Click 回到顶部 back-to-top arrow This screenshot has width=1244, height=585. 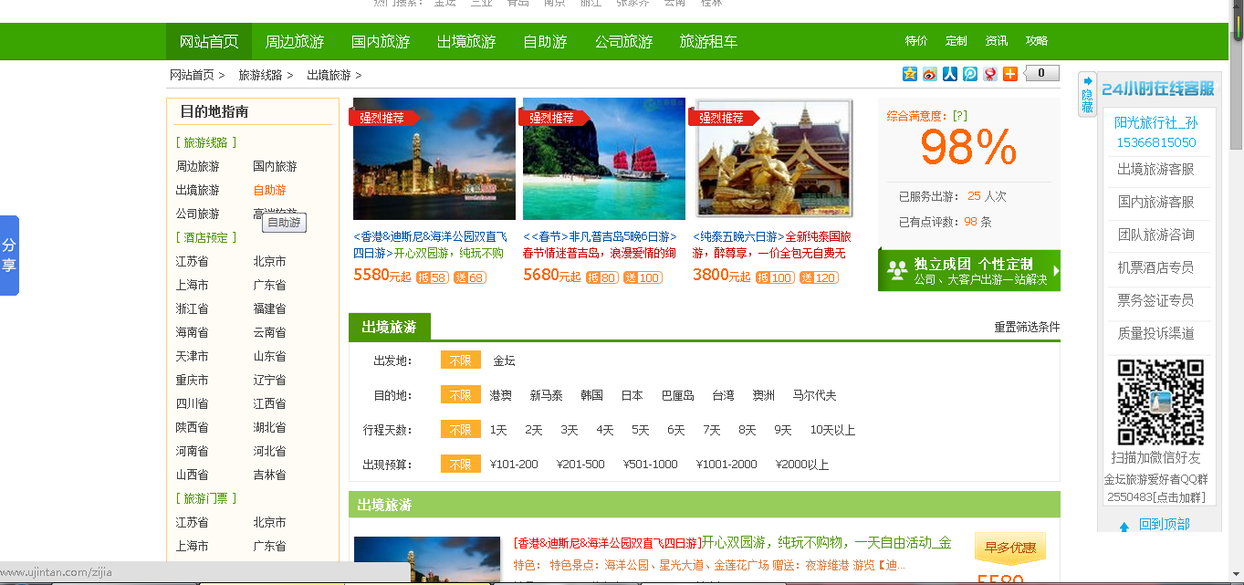1124,526
